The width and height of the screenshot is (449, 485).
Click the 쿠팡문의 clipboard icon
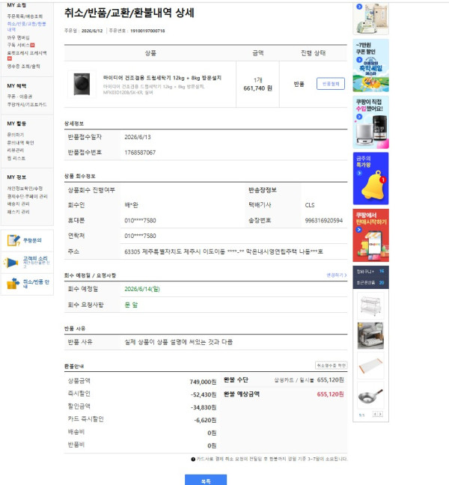pos(13,240)
